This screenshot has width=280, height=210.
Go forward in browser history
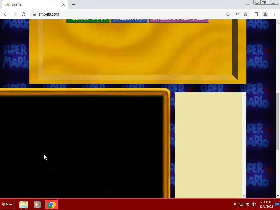point(15,14)
